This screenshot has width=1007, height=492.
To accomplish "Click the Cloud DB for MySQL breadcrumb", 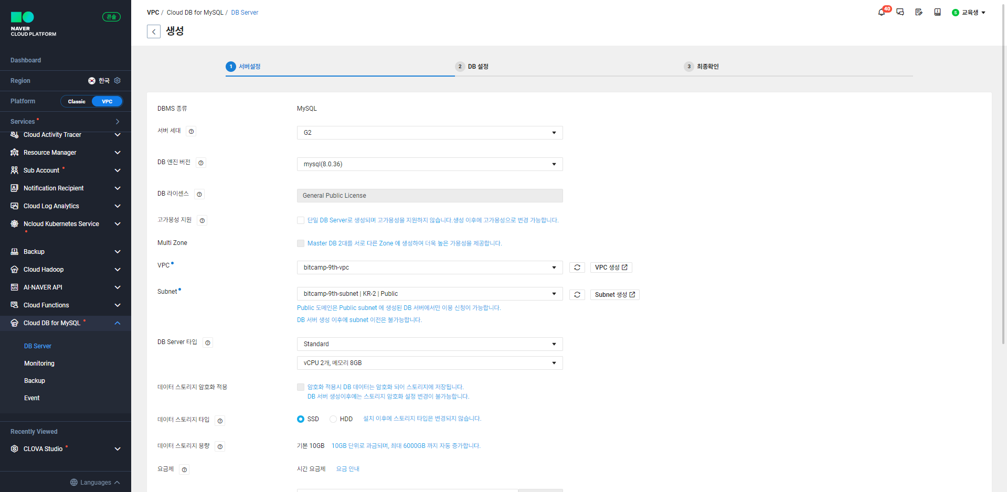I will pos(195,13).
